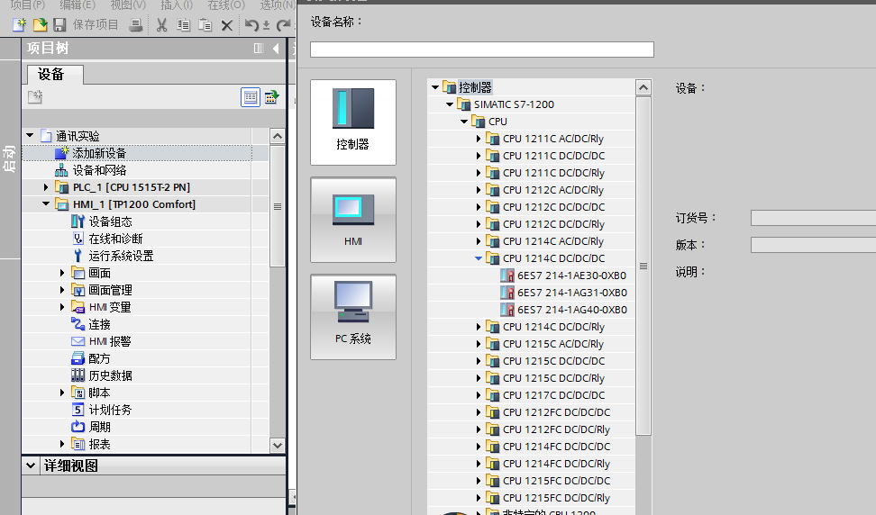This screenshot has height=515, width=876.
Task: Toggle project tree column view icon
Action: [258, 49]
